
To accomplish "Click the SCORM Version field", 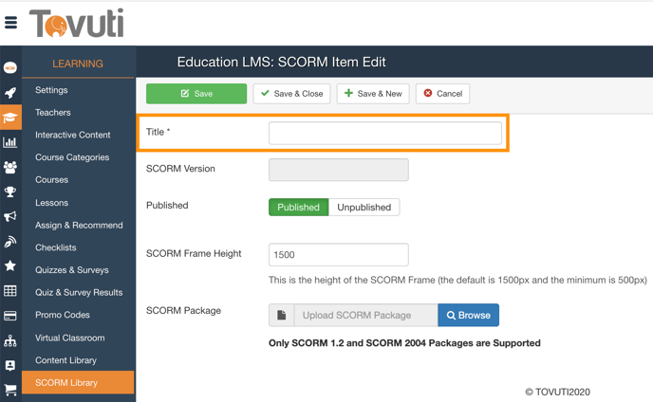I will coord(339,170).
